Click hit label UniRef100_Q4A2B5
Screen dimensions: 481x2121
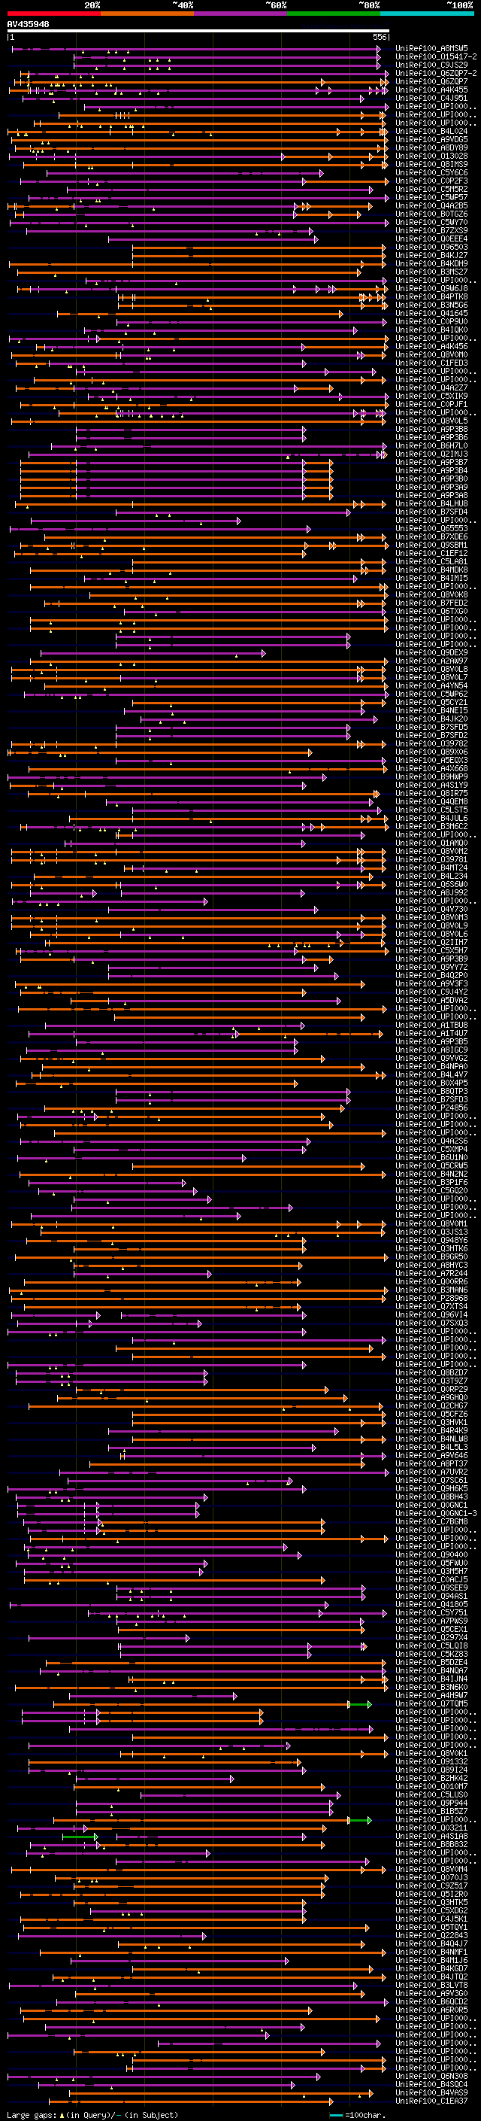click(x=431, y=206)
